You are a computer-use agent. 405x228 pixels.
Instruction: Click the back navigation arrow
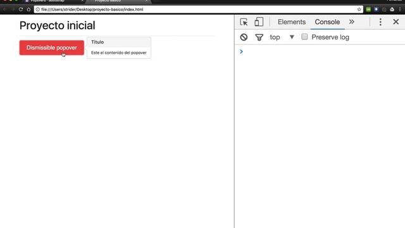5,9
